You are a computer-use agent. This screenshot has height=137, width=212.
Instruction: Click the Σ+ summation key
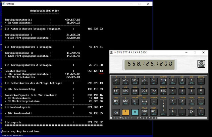[x=191, y=112]
